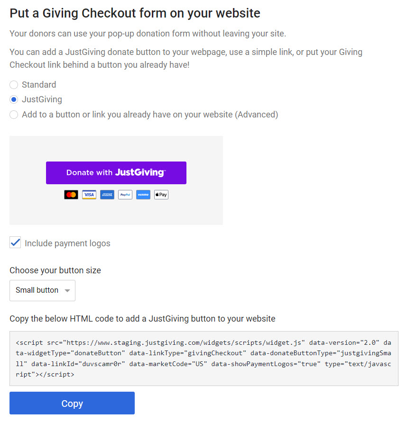Click inside the HTML script code box
This screenshot has width=408, height=422.
tap(204, 358)
